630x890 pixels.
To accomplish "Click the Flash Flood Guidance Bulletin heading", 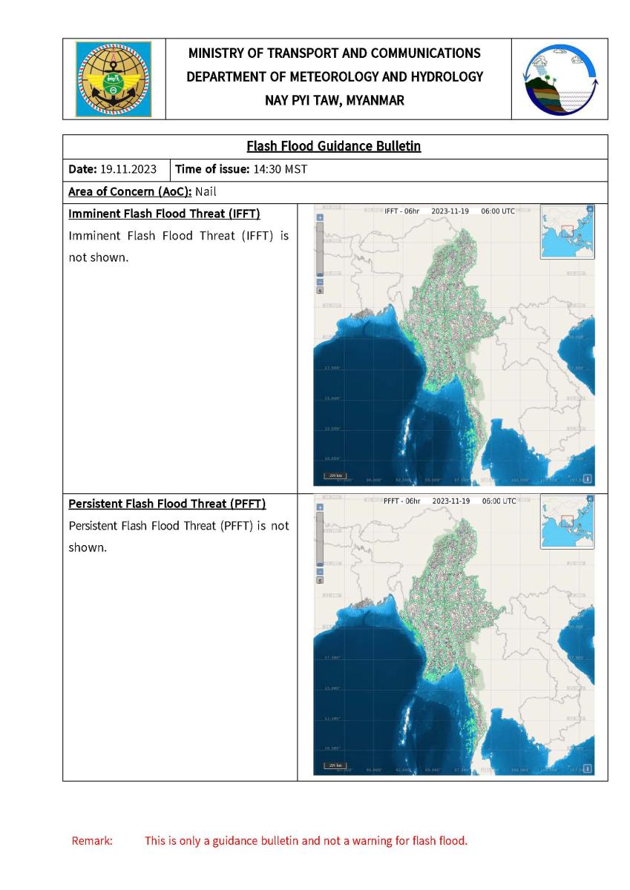I will pos(334,146).
